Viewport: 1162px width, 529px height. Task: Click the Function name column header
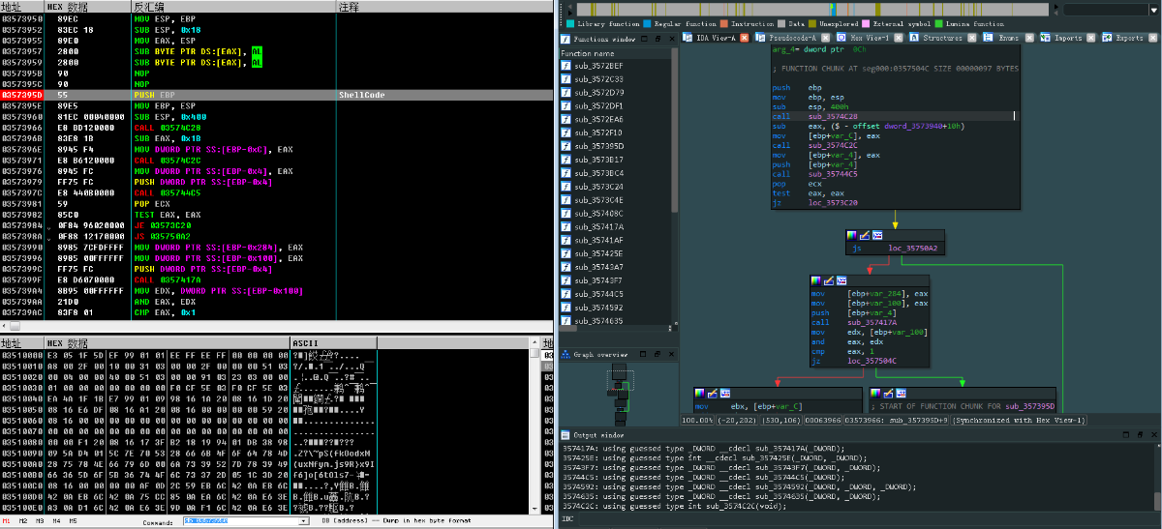[x=617, y=53]
